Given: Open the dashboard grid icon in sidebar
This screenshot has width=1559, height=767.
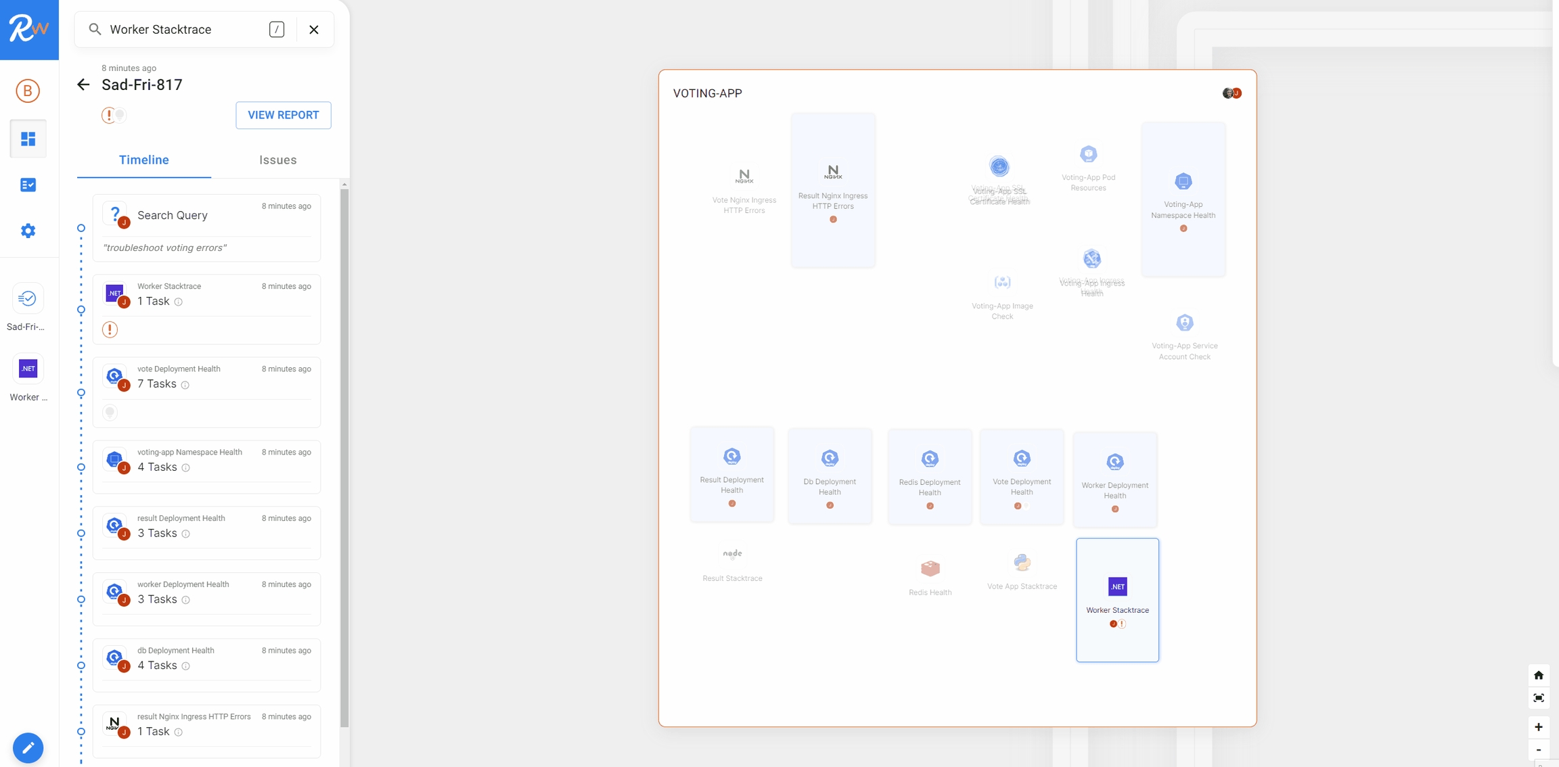Looking at the screenshot, I should click(x=28, y=139).
